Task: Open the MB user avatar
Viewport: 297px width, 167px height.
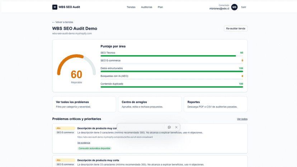Action: click(234, 7)
